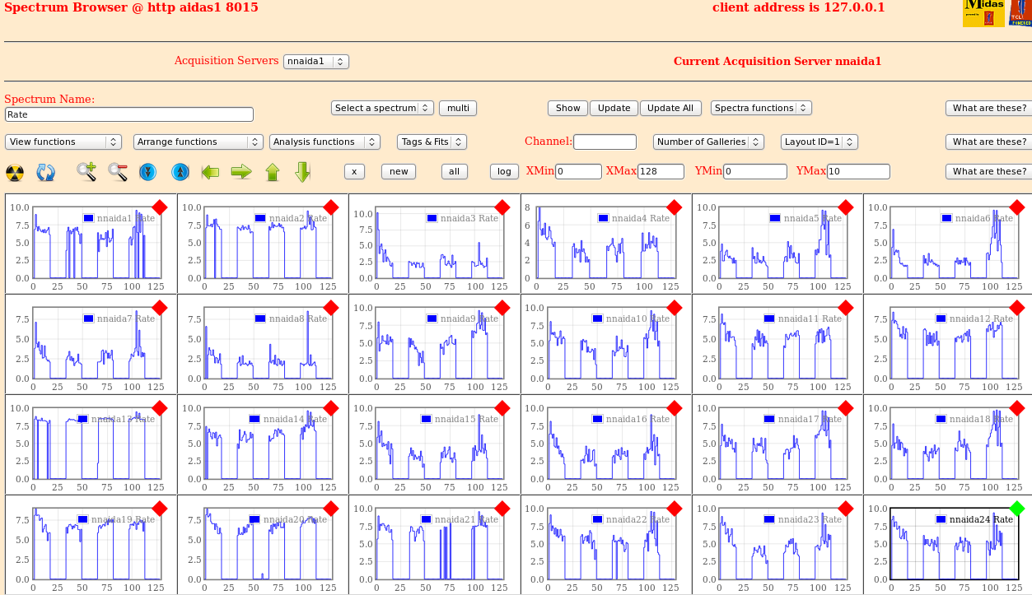Click the blue legend swatch for nnaida9 Rate
1032x595 pixels.
pos(432,318)
